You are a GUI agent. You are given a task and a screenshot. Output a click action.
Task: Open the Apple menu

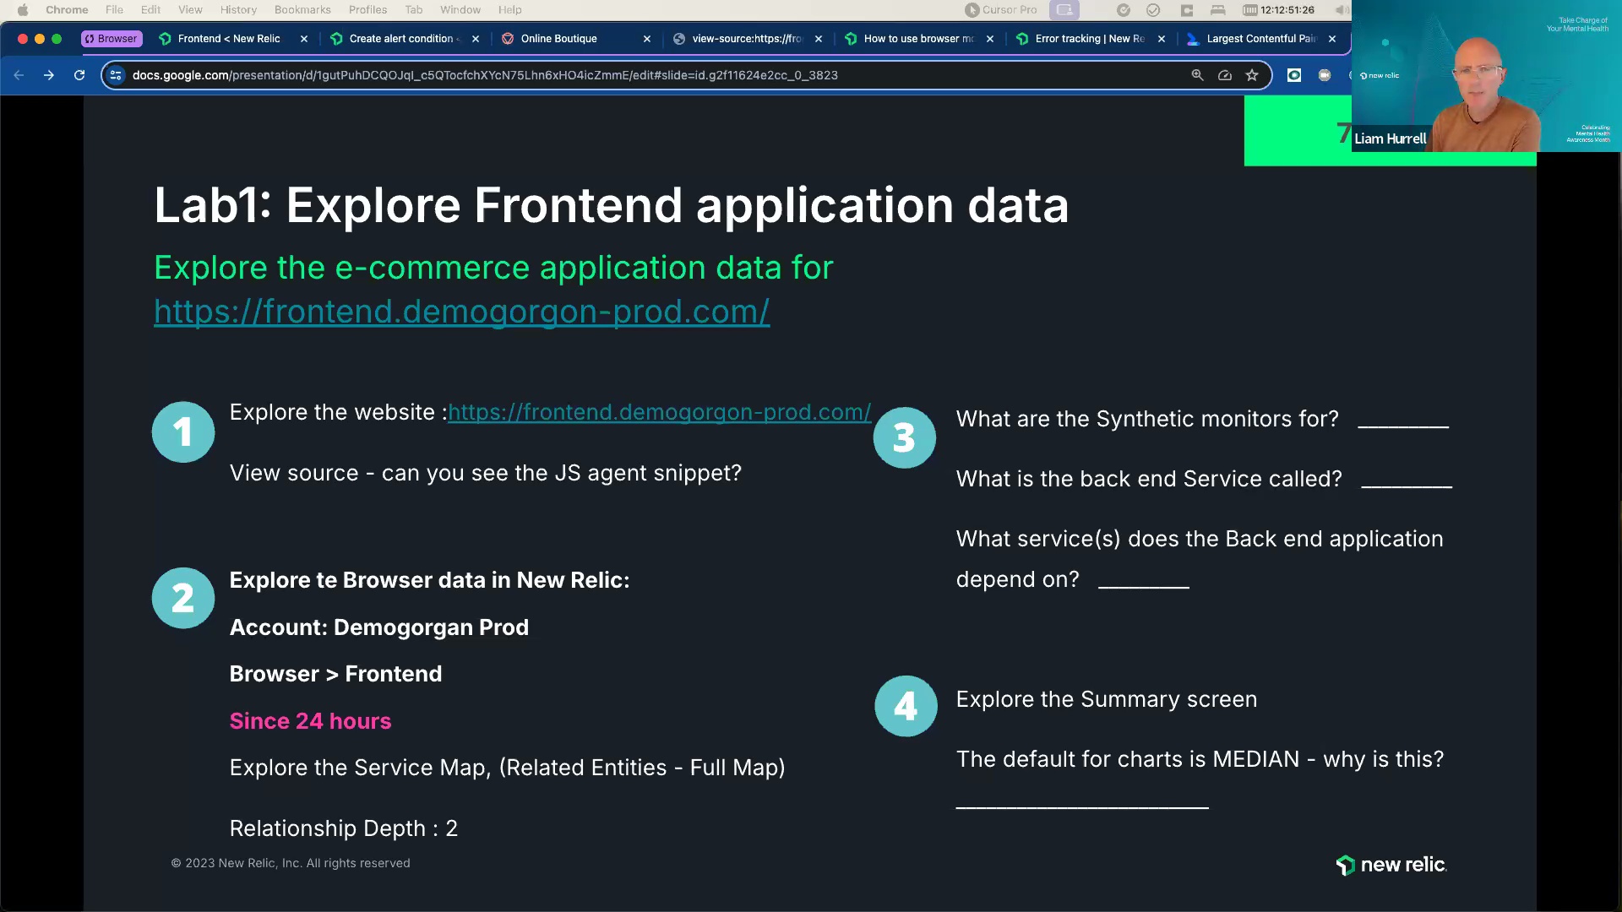23,10
